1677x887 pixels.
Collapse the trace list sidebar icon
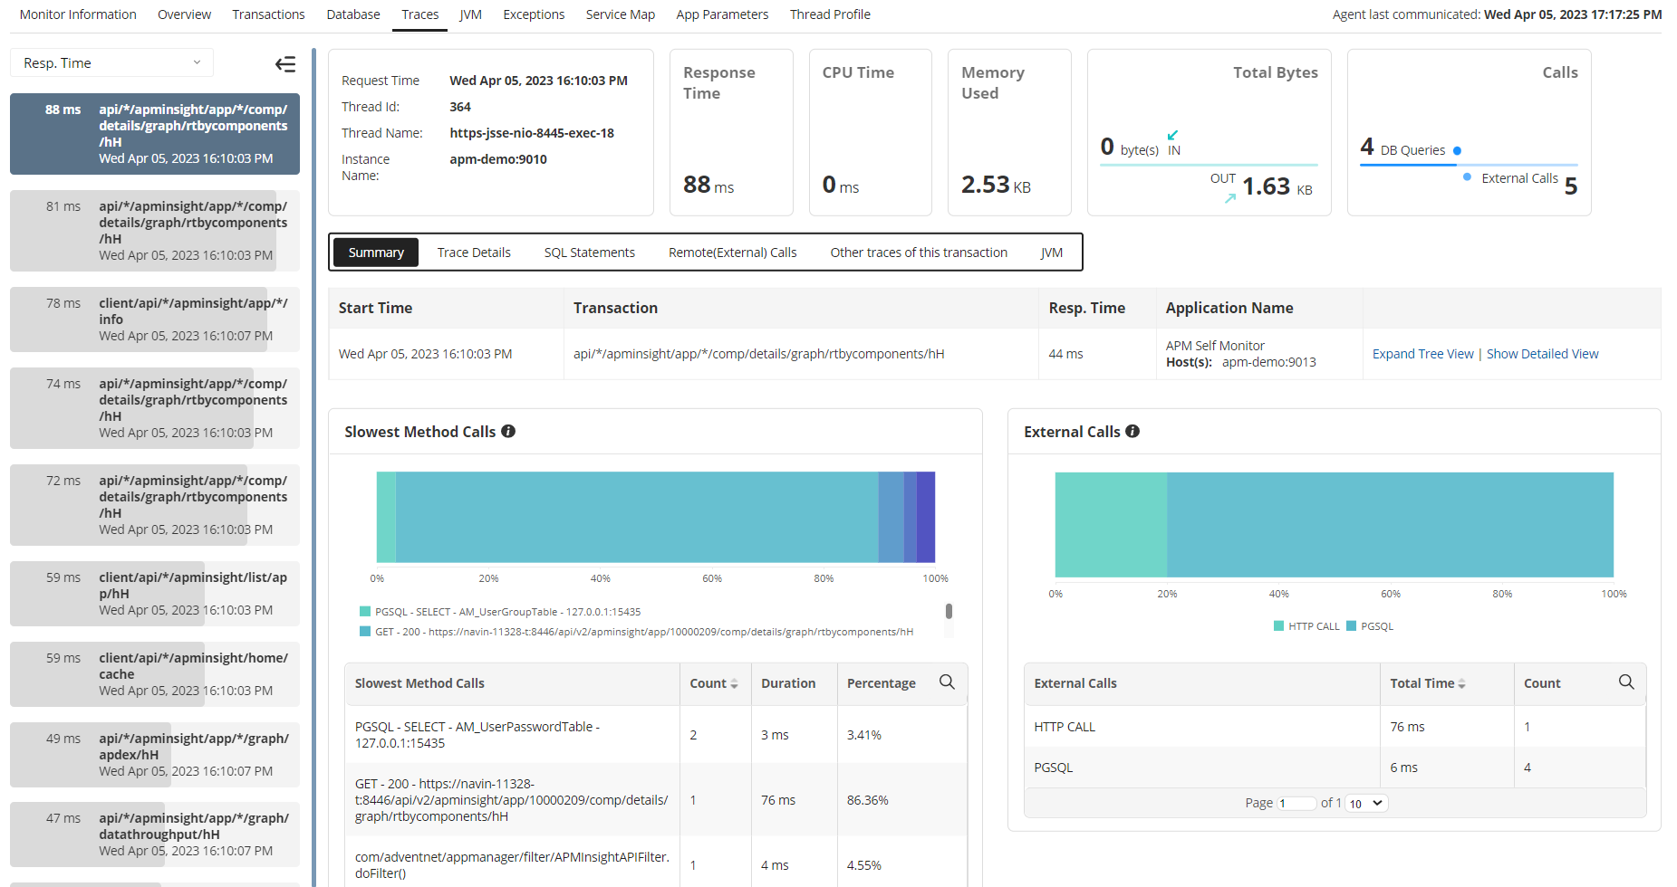tap(285, 63)
